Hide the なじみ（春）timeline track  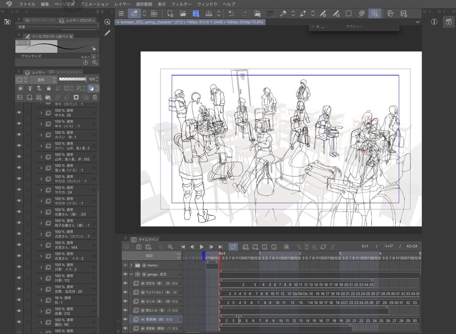pos(125,301)
